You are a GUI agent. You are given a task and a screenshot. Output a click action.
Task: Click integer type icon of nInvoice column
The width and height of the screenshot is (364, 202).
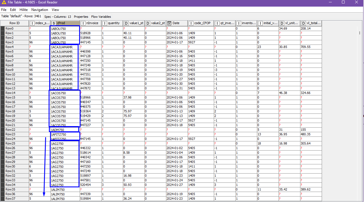(83, 23)
